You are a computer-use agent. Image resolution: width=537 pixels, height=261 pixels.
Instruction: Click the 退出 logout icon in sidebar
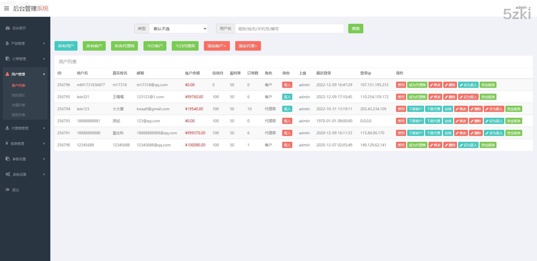click(7, 190)
